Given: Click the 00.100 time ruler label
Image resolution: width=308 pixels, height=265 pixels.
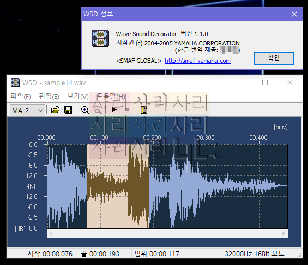Looking at the screenshot, I should 99,138.
